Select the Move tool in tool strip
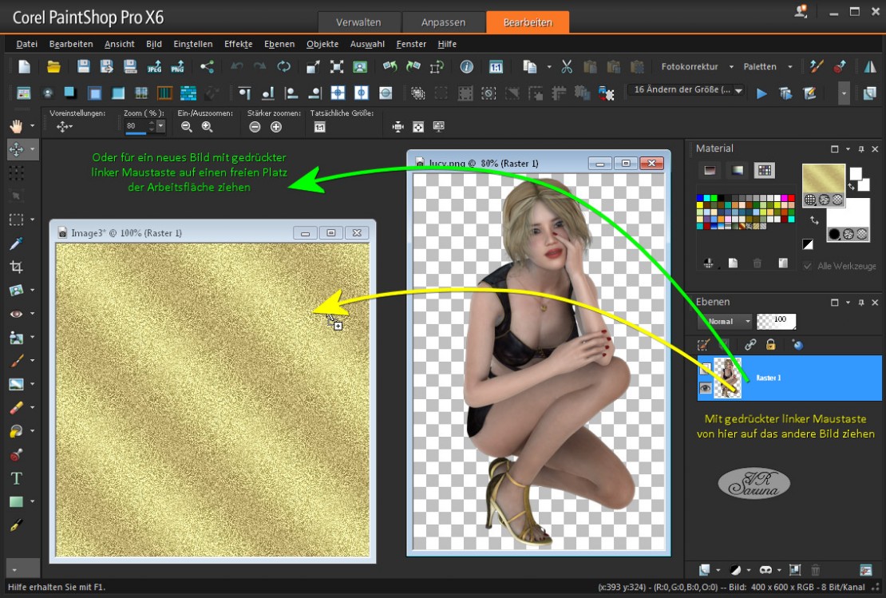The width and height of the screenshot is (886, 598). tap(17, 149)
